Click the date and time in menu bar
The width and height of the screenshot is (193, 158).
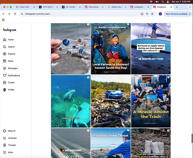[181, 2]
